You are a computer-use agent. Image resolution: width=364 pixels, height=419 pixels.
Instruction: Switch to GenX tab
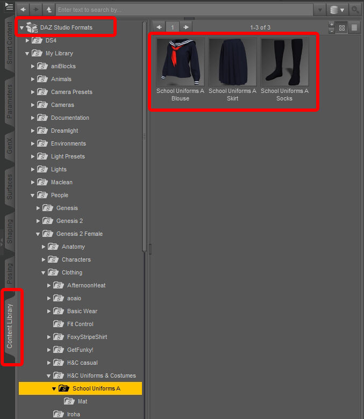tap(9, 146)
